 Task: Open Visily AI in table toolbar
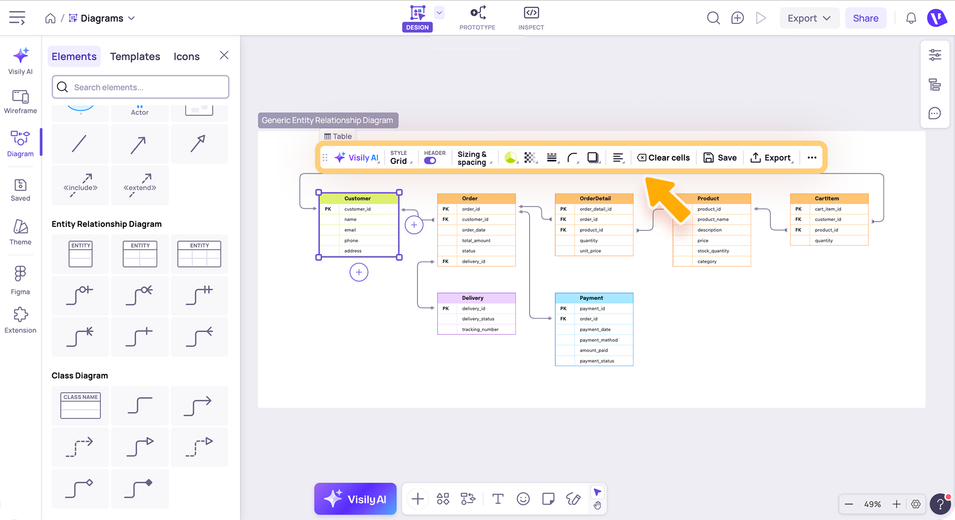[x=357, y=157]
